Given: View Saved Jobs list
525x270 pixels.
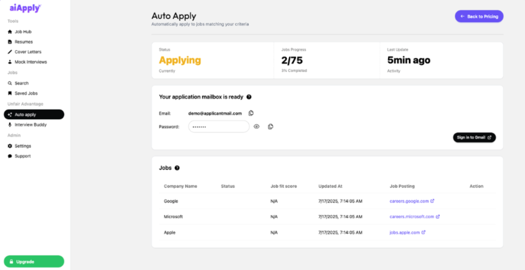Looking at the screenshot, I should [26, 93].
